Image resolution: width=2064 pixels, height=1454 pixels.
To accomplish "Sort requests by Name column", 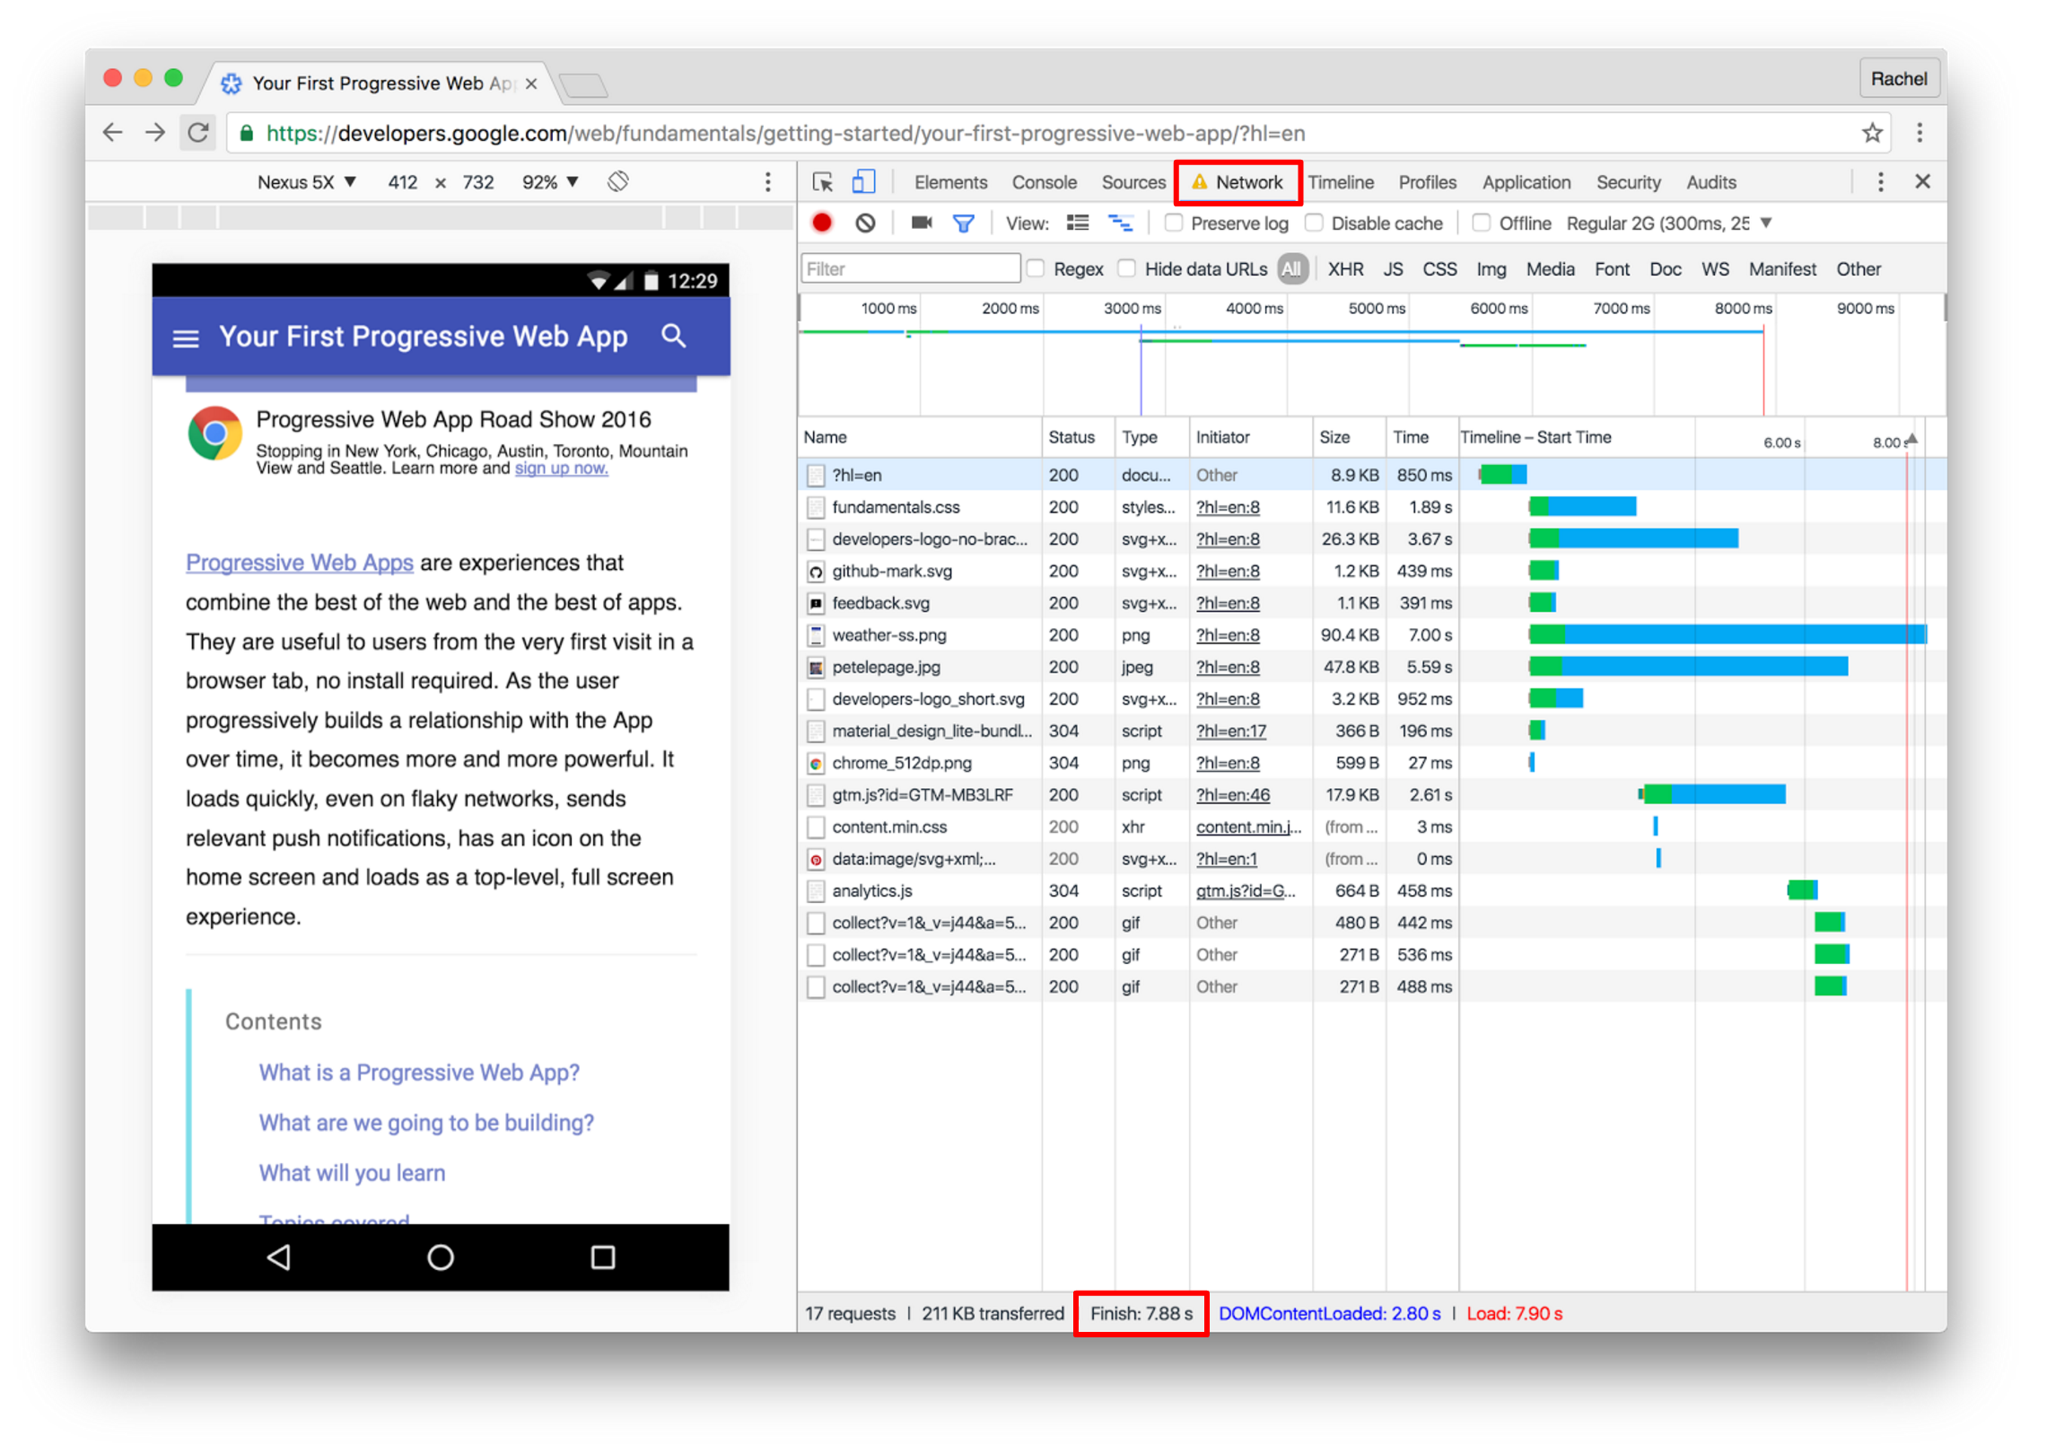I will pyautogui.click(x=919, y=437).
